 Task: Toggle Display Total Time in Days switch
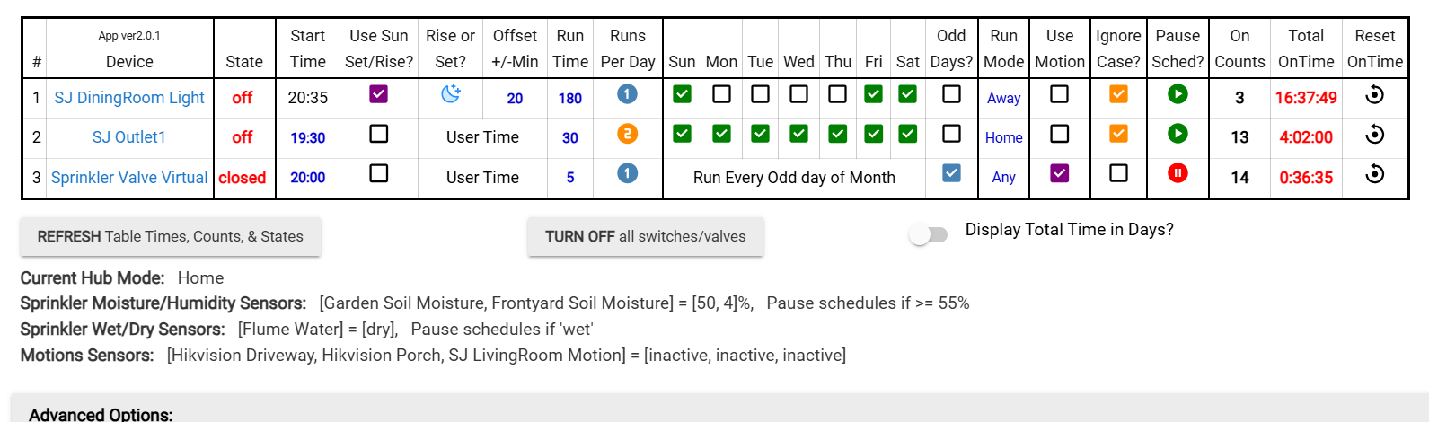click(x=929, y=235)
